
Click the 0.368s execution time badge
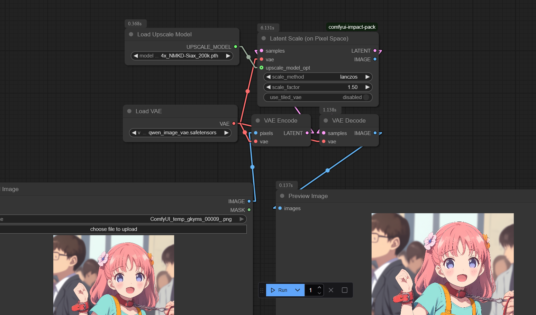click(x=135, y=24)
